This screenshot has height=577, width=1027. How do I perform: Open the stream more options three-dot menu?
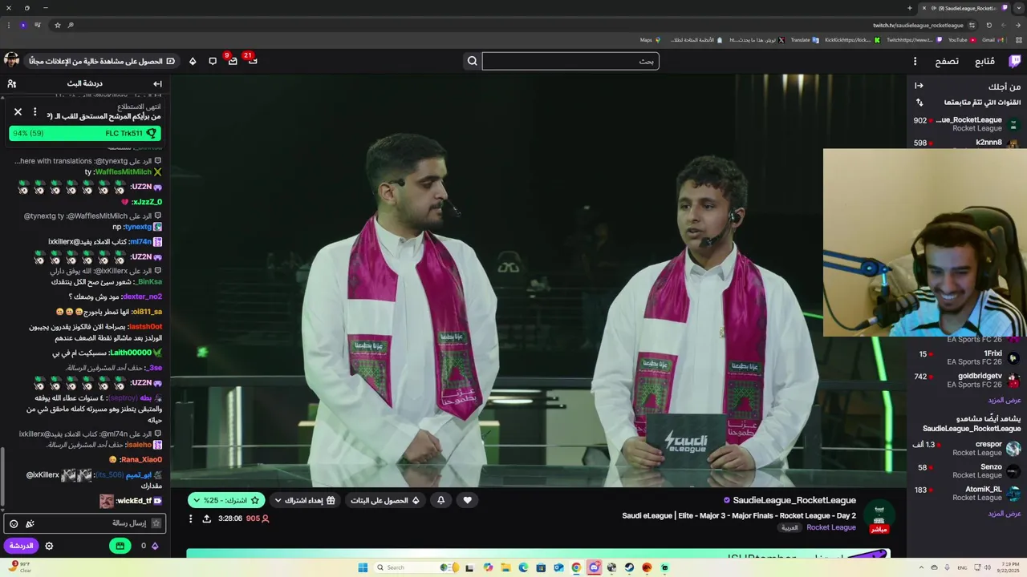tap(190, 518)
